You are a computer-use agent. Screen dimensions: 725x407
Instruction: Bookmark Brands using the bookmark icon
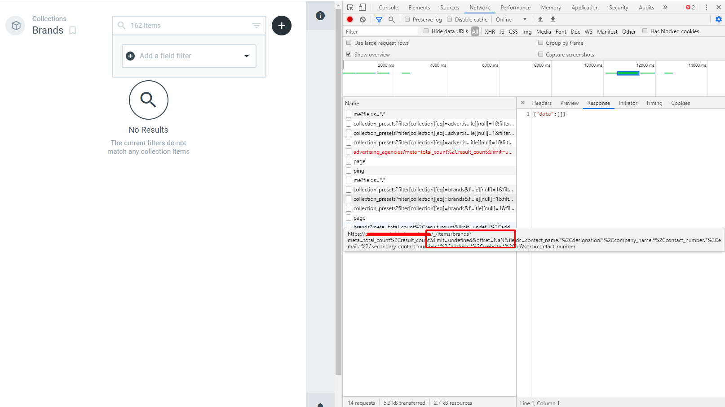click(x=73, y=30)
